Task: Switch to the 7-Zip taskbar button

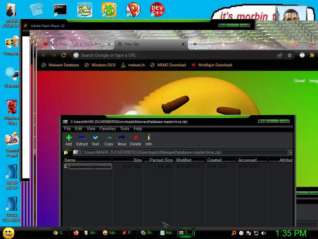Action: (186, 233)
